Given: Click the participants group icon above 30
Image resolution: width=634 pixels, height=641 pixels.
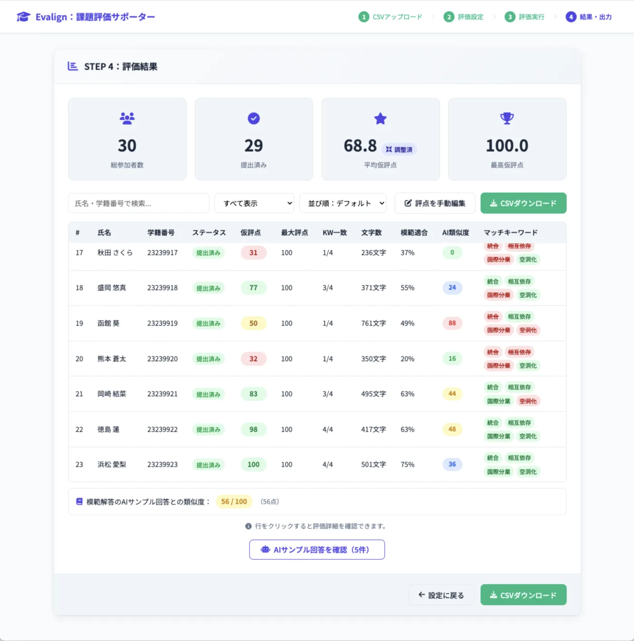Looking at the screenshot, I should (127, 119).
